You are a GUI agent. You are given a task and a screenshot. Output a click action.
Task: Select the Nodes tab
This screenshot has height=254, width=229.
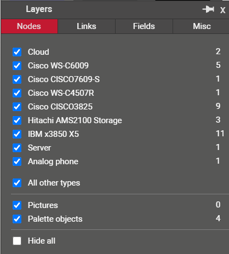click(29, 26)
